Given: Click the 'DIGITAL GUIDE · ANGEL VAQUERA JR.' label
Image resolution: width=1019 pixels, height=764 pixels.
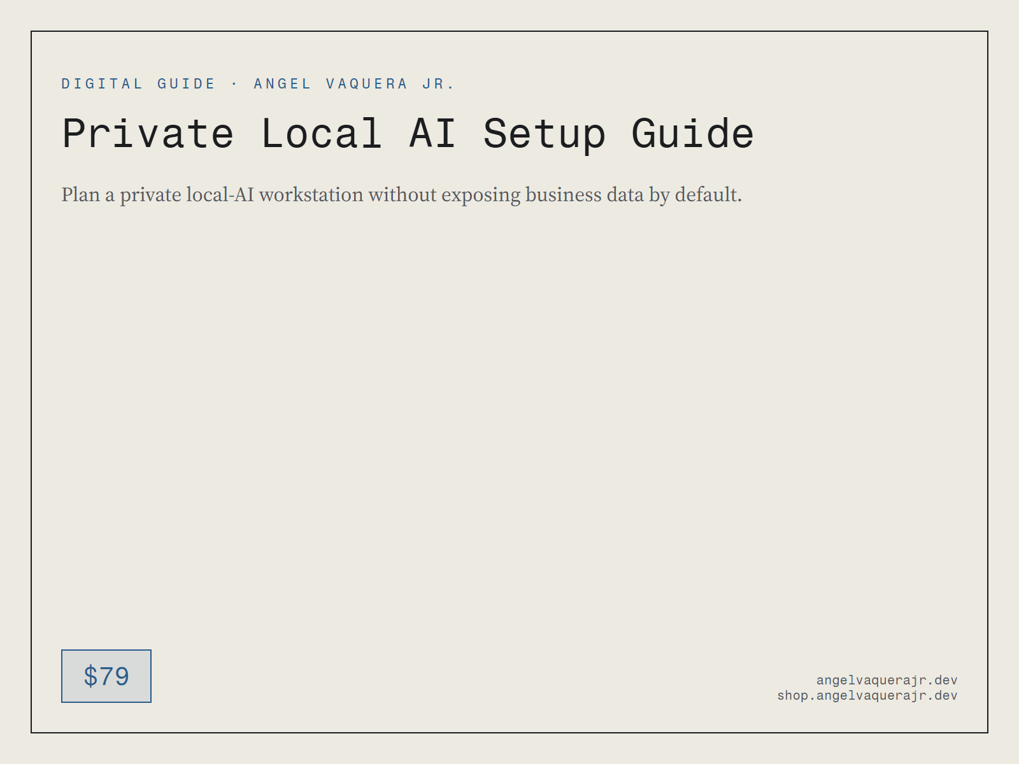Looking at the screenshot, I should tap(258, 84).
